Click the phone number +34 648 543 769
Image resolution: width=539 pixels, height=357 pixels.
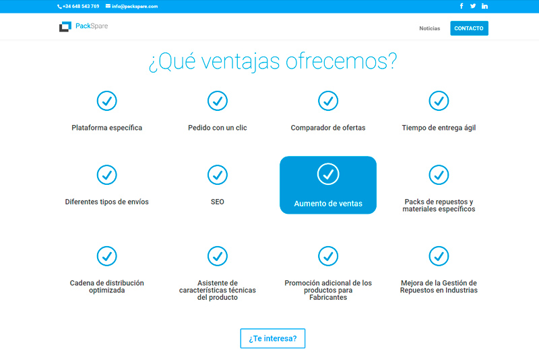tap(78, 7)
